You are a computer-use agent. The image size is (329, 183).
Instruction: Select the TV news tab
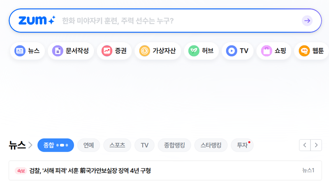click(145, 145)
